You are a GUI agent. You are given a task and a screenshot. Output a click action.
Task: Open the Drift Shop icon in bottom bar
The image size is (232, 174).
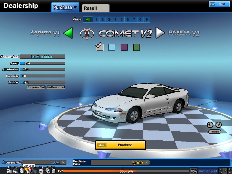28,171
